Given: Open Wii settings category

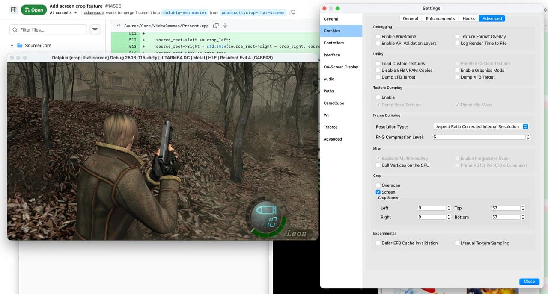Looking at the screenshot, I should coord(341,115).
